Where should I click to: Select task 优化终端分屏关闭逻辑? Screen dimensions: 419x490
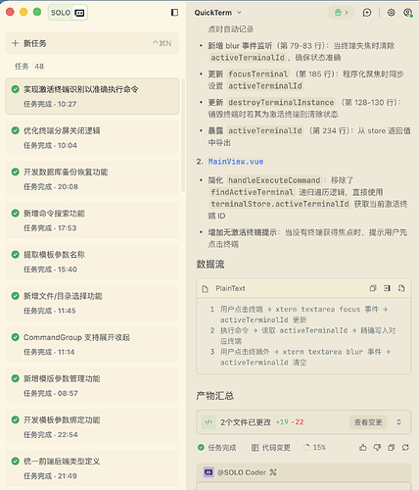click(x=92, y=137)
